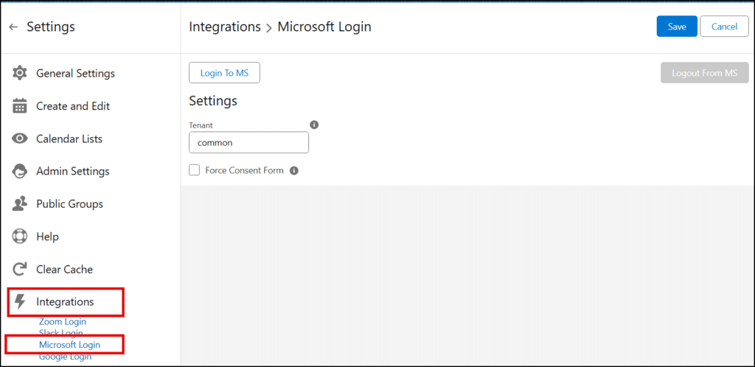The height and width of the screenshot is (367, 755).
Task: Open the Zoom Login integration
Action: (63, 322)
